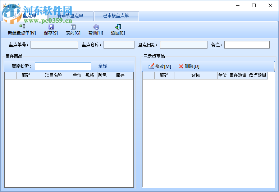Close the 库存盘点 window
The height and width of the screenshot is (192, 279).
pos(270,5)
